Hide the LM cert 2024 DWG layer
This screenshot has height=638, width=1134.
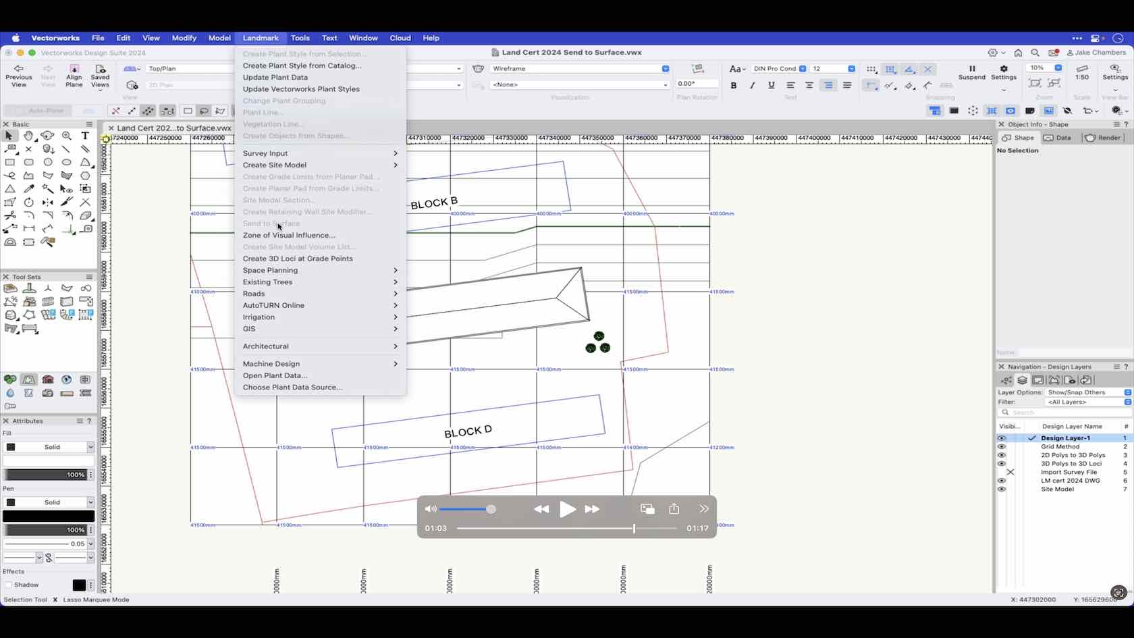(1002, 481)
